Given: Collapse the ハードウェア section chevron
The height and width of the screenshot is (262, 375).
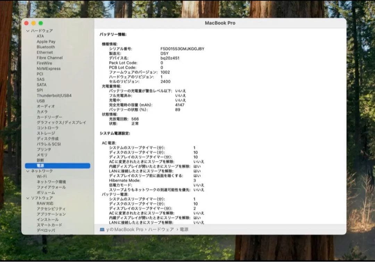Looking at the screenshot, I should pyautogui.click(x=28, y=31).
